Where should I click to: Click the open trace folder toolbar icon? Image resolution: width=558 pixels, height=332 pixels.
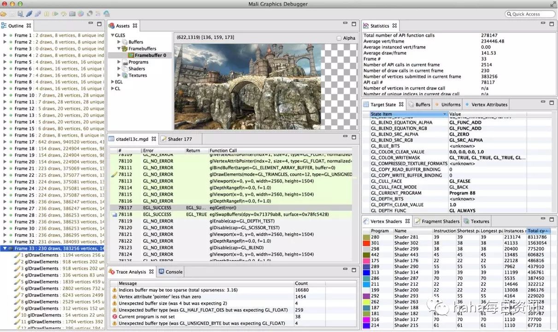point(4,14)
